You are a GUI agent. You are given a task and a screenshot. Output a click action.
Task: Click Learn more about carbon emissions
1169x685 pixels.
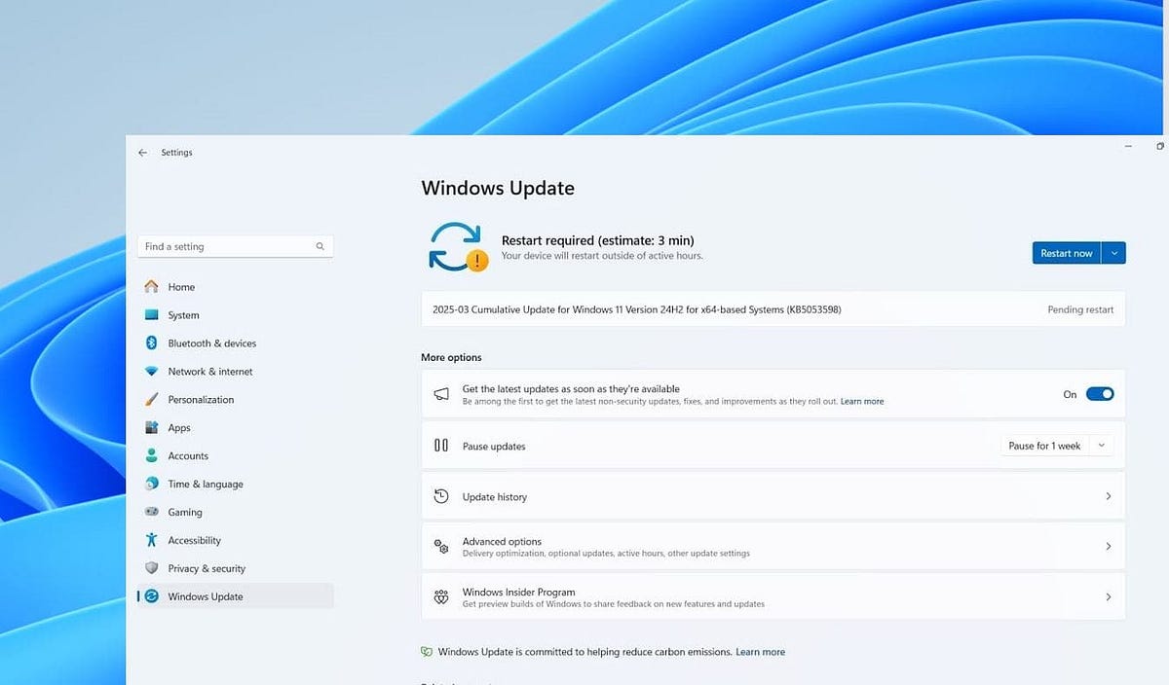pyautogui.click(x=760, y=652)
